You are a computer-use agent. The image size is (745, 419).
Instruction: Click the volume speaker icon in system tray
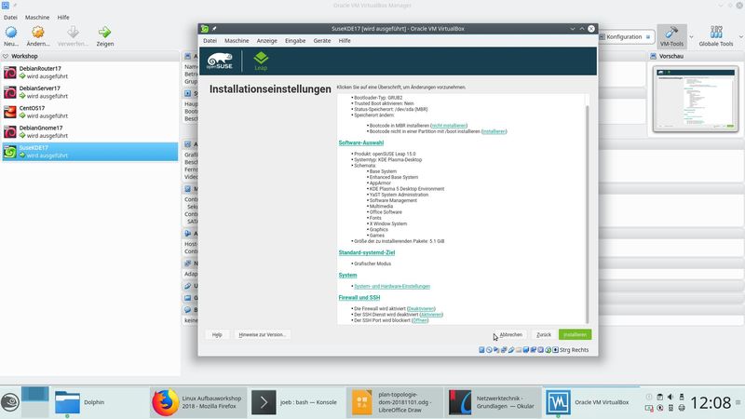(x=670, y=397)
